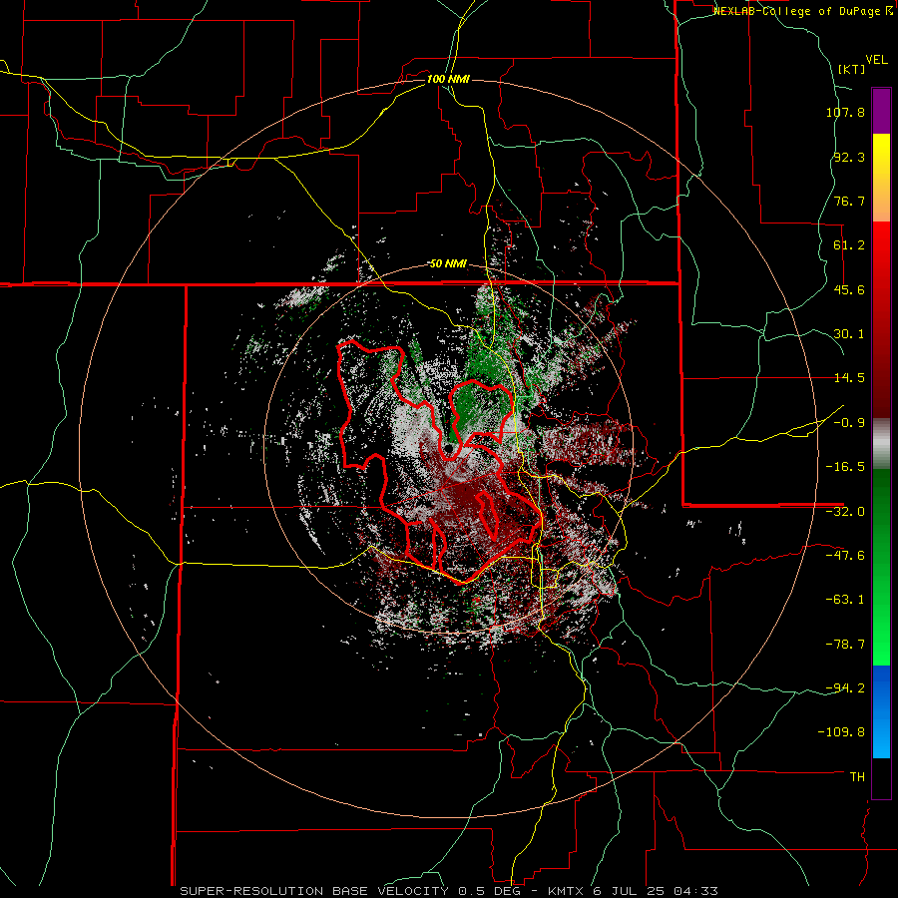Click the 50 NMI range ring label
This screenshot has height=898, width=898.
(x=448, y=264)
